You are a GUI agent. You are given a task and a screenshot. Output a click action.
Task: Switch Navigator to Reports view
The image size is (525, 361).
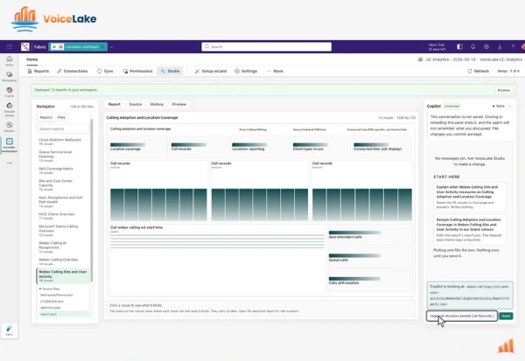click(45, 117)
